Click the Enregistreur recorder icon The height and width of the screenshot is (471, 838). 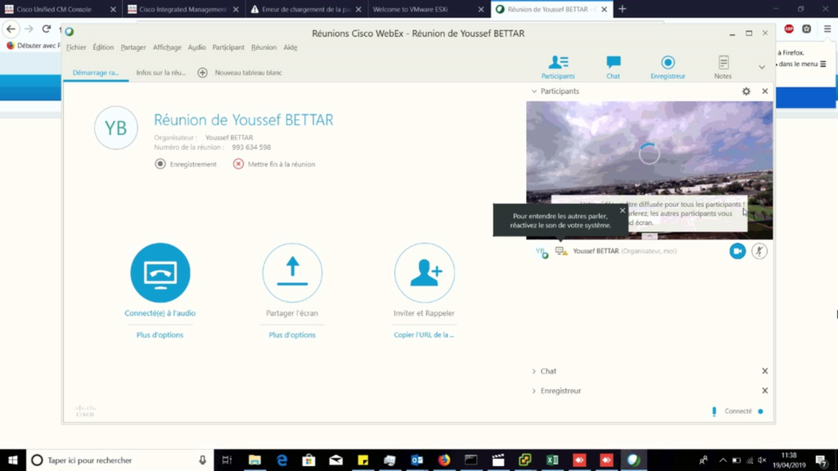click(667, 63)
